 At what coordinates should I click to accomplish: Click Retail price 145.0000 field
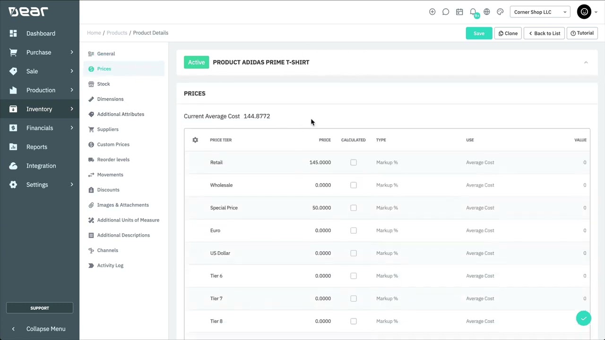(x=320, y=162)
